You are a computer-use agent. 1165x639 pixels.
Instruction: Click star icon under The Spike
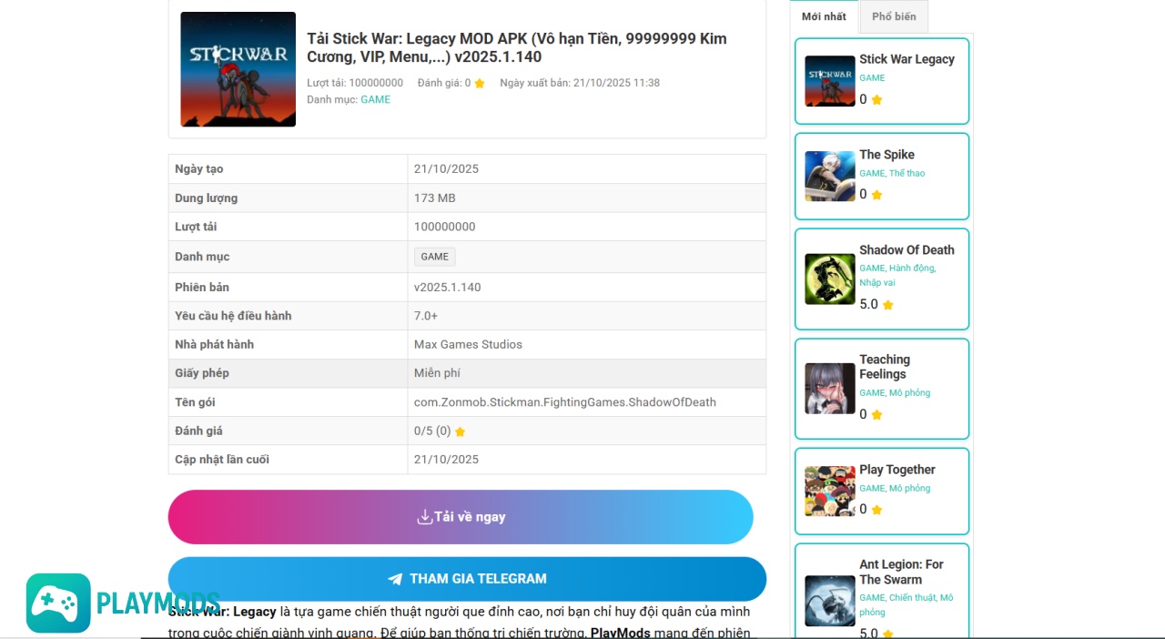coord(877,195)
